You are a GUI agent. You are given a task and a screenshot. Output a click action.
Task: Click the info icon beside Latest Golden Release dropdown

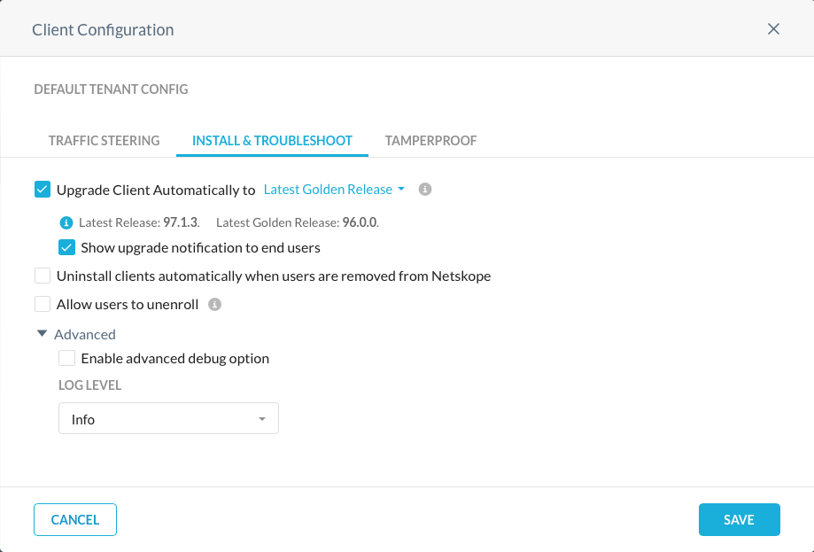[424, 189]
